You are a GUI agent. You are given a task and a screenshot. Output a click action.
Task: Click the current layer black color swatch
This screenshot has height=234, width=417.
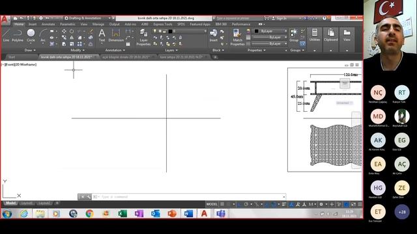coord(170,31)
